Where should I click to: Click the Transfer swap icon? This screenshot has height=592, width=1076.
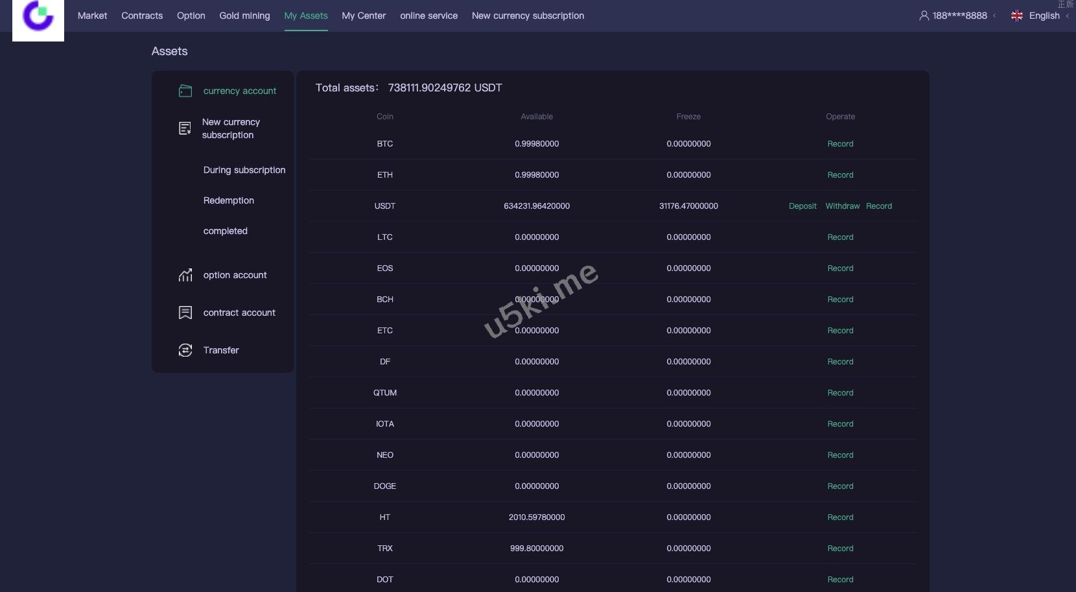coord(185,350)
